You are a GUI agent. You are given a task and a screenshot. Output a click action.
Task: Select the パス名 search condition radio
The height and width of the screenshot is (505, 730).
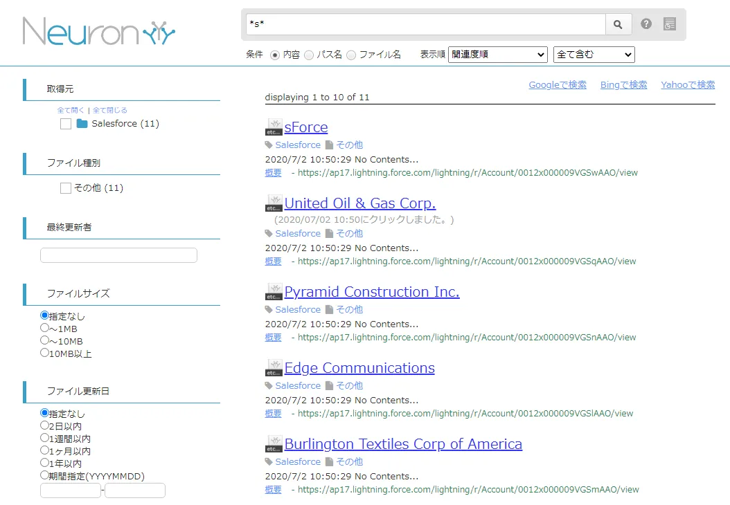pyautogui.click(x=309, y=55)
